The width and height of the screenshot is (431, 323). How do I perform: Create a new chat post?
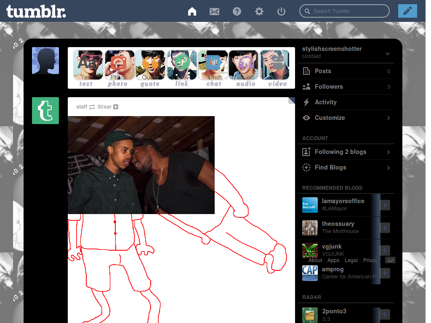coord(213,68)
